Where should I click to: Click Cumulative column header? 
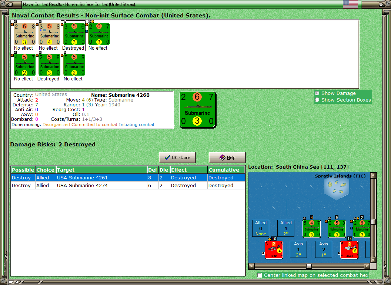tap(226, 170)
